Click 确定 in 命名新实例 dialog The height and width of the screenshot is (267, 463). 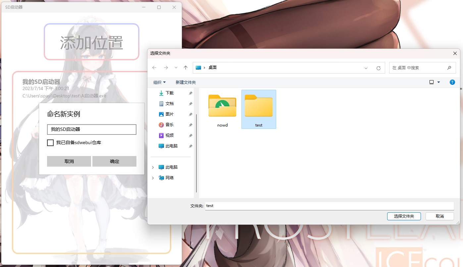click(114, 161)
